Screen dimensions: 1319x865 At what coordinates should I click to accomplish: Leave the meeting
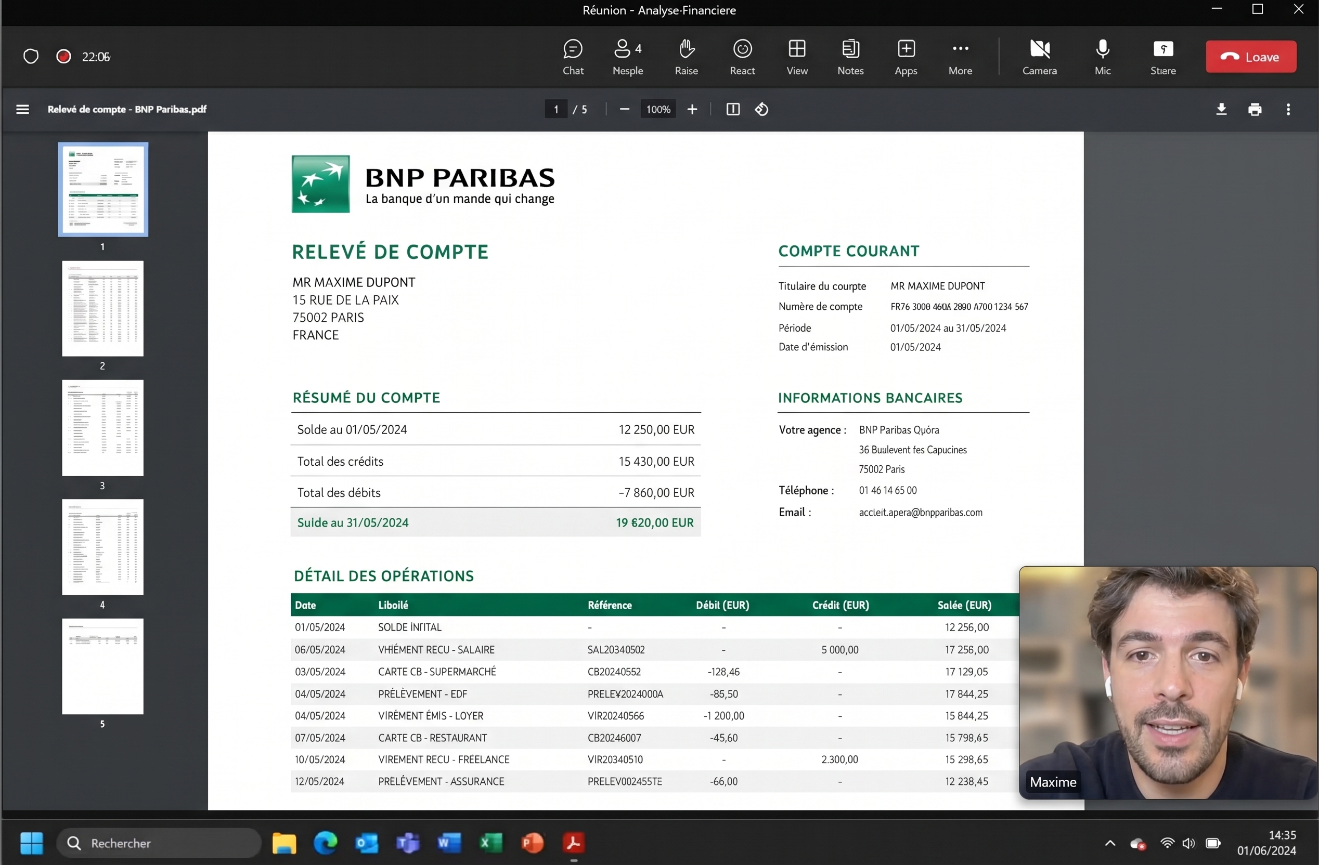pyautogui.click(x=1251, y=57)
